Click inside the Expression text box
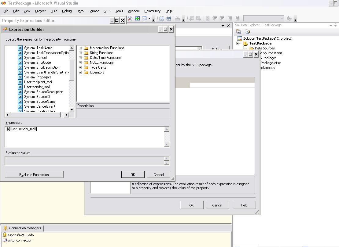Viewport: 339px width, 247px height. (84, 137)
